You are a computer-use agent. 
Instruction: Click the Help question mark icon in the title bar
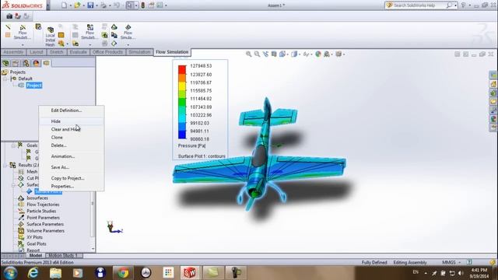coord(464,5)
